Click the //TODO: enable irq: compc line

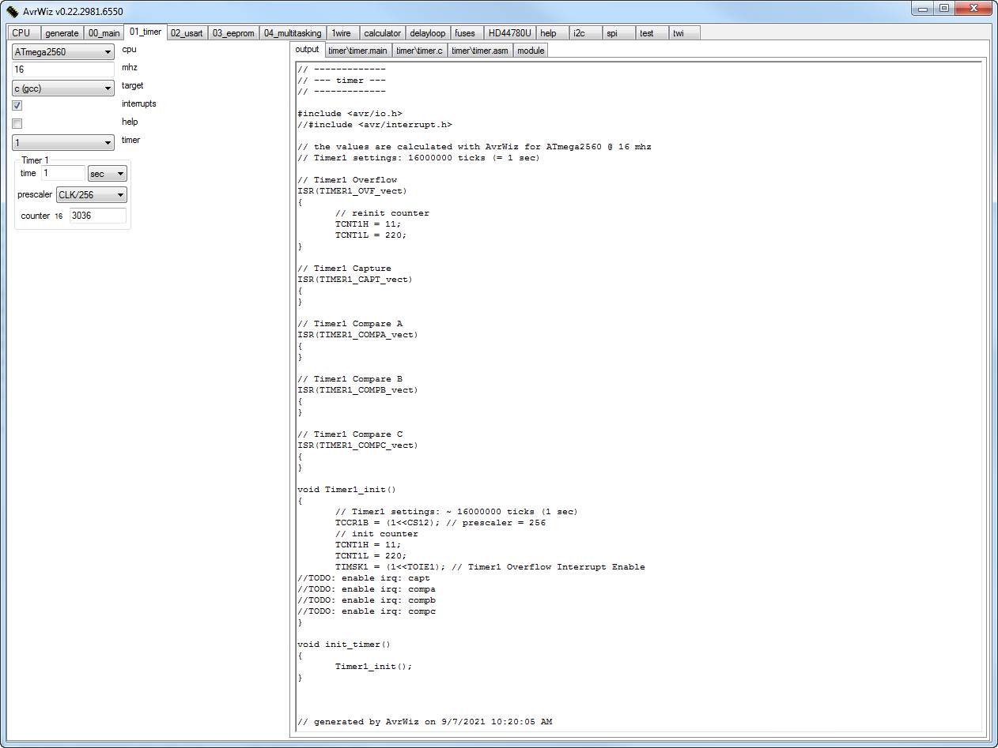pyautogui.click(x=366, y=611)
